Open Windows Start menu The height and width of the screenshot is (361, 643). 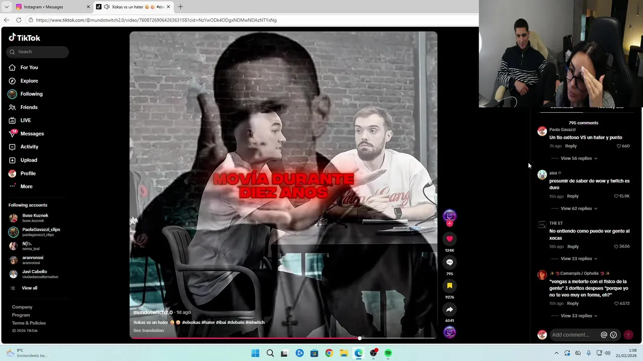click(x=255, y=353)
